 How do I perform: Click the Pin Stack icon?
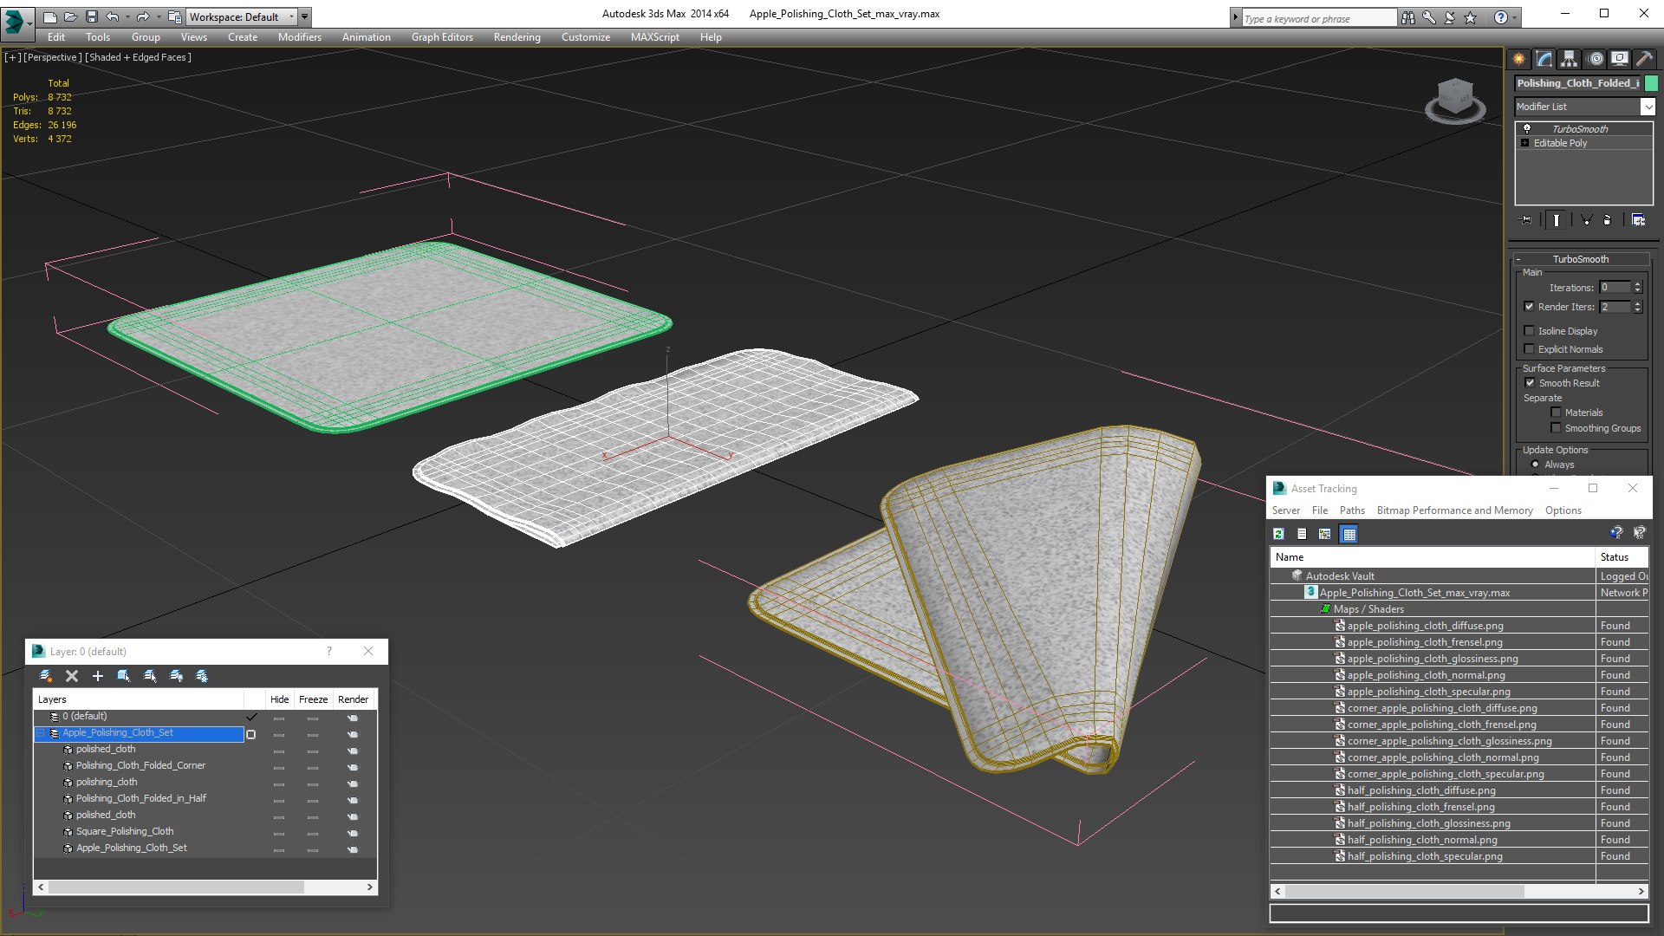tap(1526, 220)
